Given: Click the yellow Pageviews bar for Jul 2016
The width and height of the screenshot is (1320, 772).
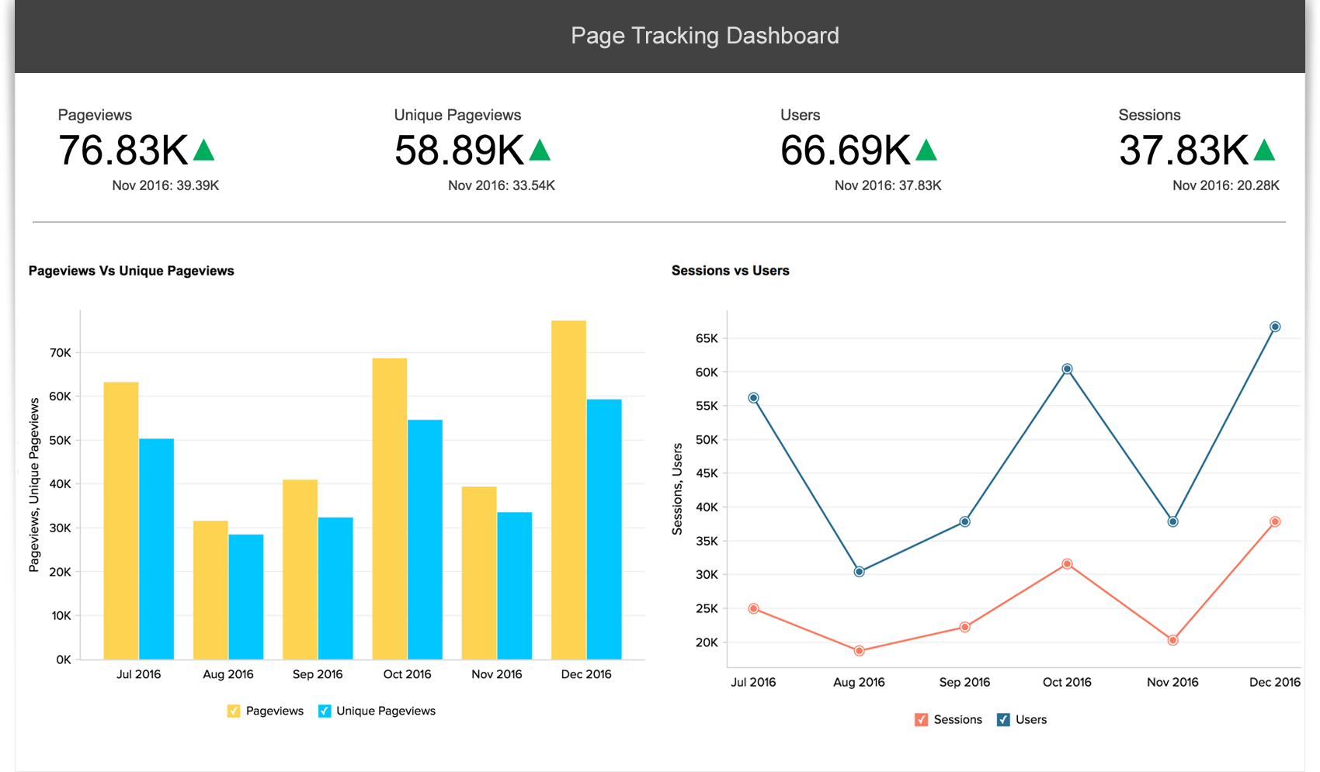Looking at the screenshot, I should tap(121, 520).
